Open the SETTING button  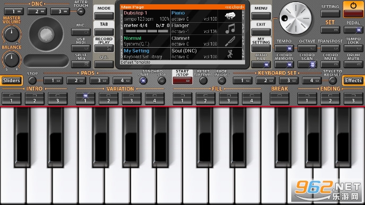point(330,14)
